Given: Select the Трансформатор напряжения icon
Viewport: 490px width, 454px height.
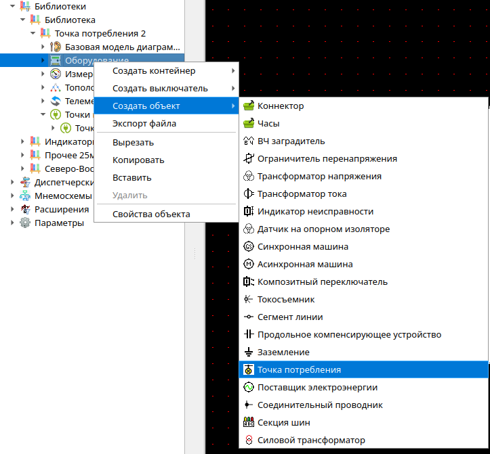Looking at the screenshot, I should point(249,176).
